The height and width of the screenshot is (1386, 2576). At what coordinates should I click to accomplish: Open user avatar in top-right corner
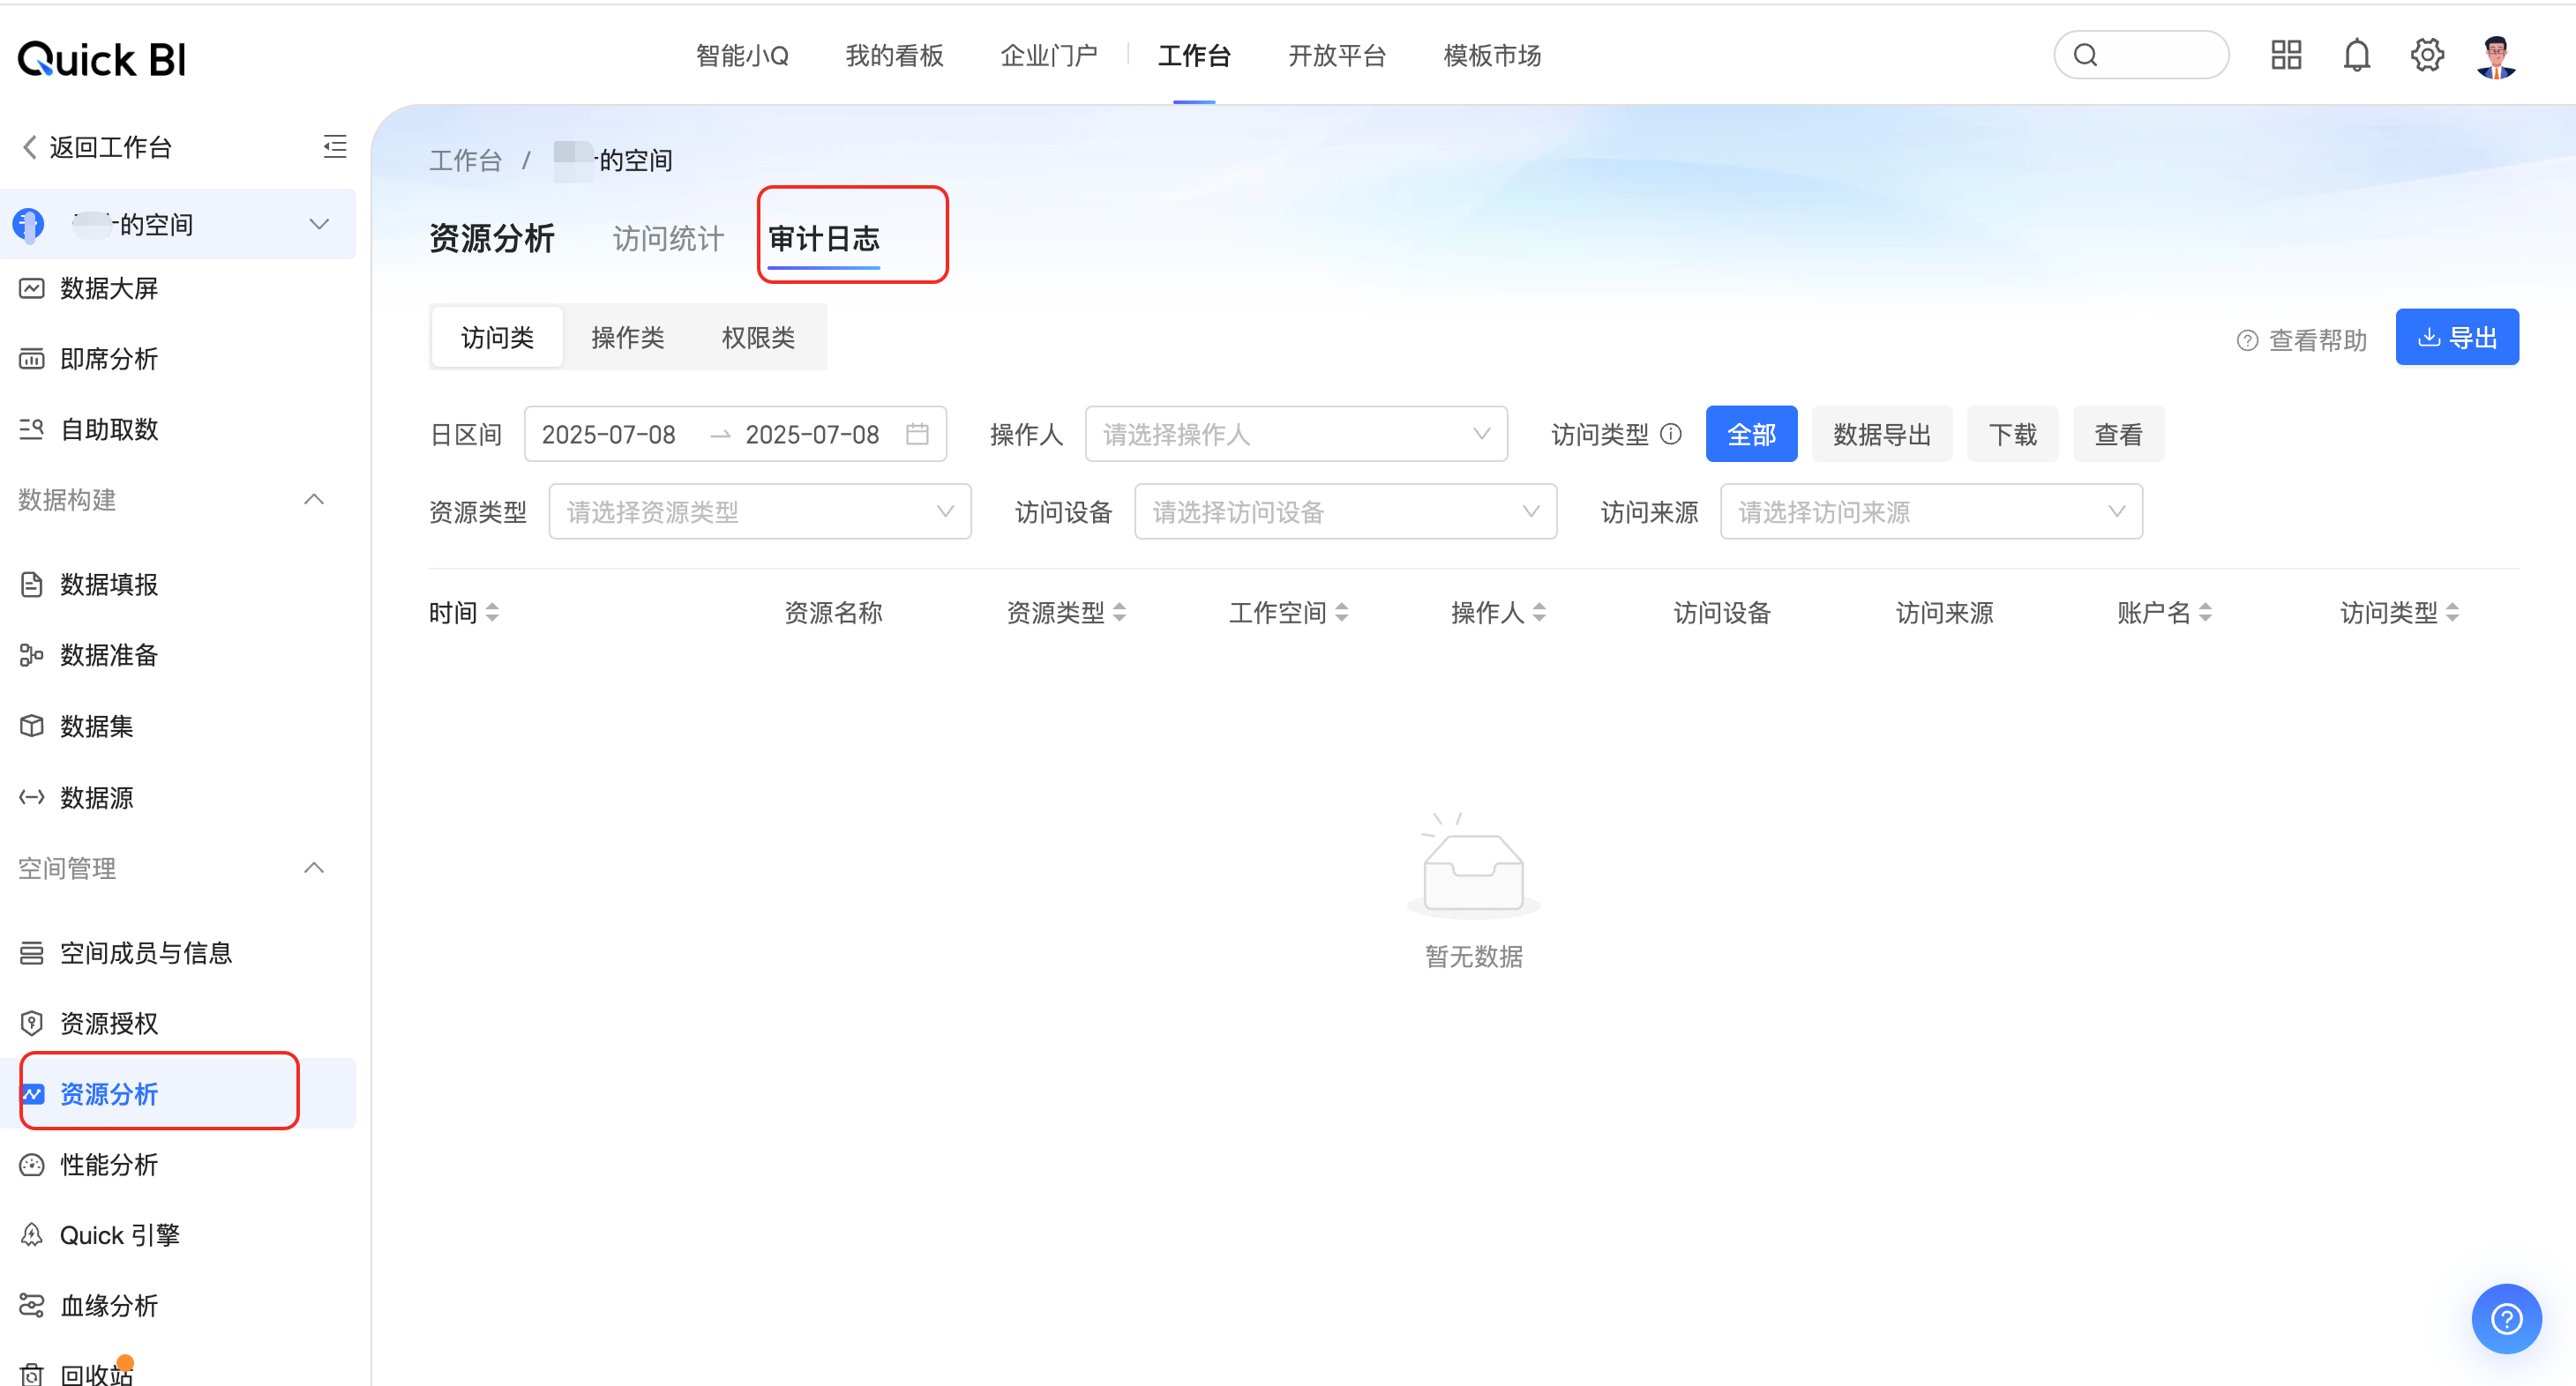pyautogui.click(x=2496, y=57)
